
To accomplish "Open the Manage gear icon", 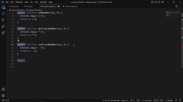I will tap(3, 95).
